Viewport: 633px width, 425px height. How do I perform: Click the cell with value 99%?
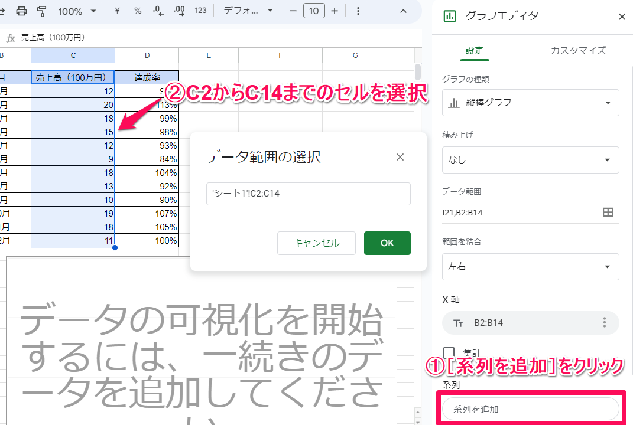point(147,119)
